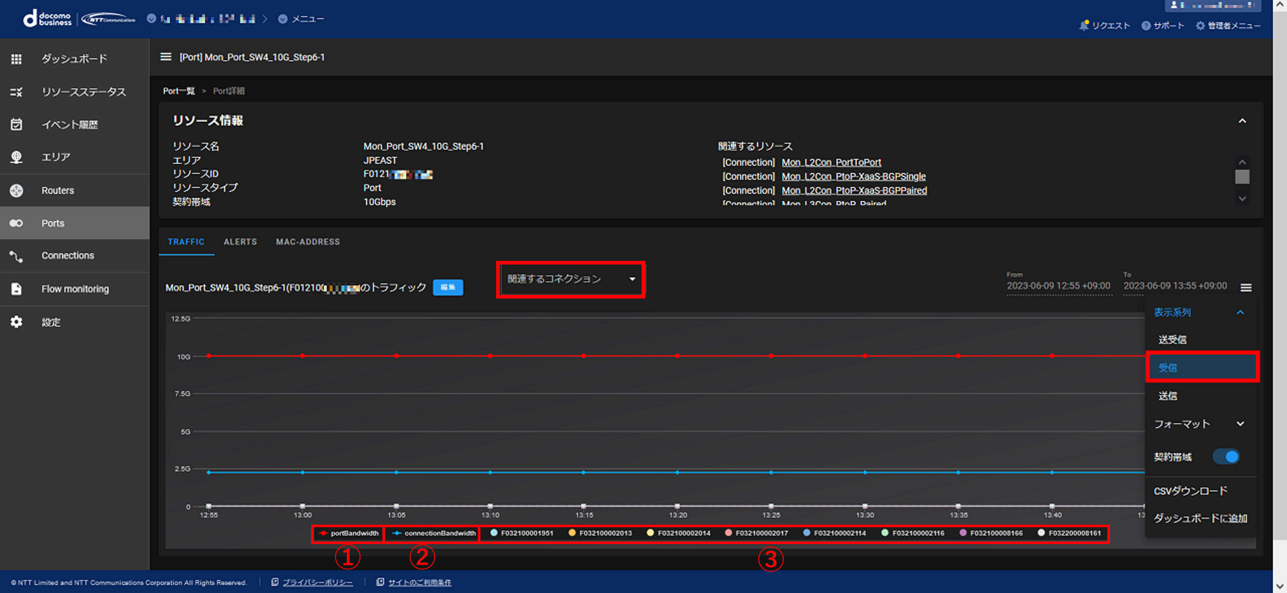The height and width of the screenshot is (593, 1287).
Task: Click the support question mark icon
Action: tap(1146, 26)
